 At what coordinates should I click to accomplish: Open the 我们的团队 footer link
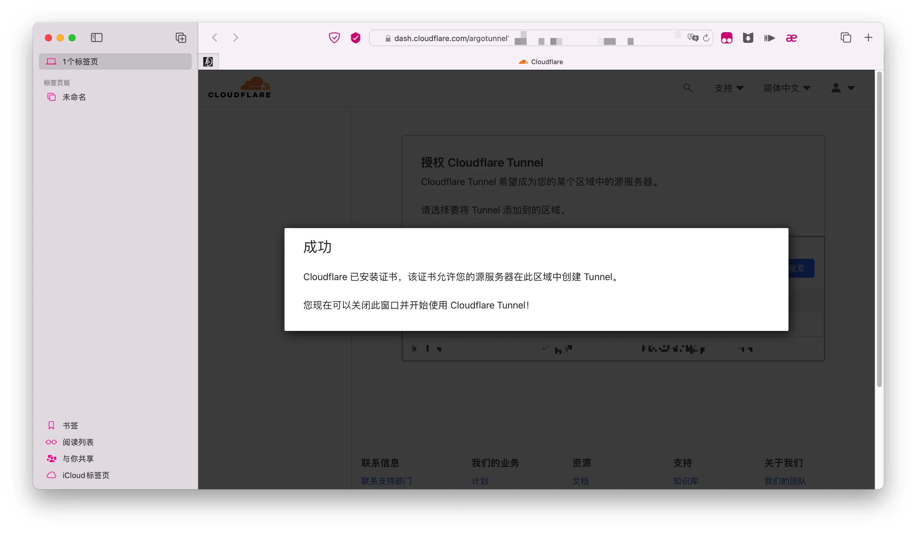(785, 481)
